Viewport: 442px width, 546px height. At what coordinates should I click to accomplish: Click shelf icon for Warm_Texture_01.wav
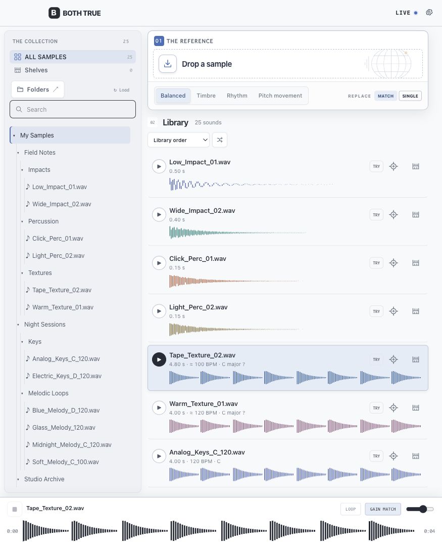[416, 408]
